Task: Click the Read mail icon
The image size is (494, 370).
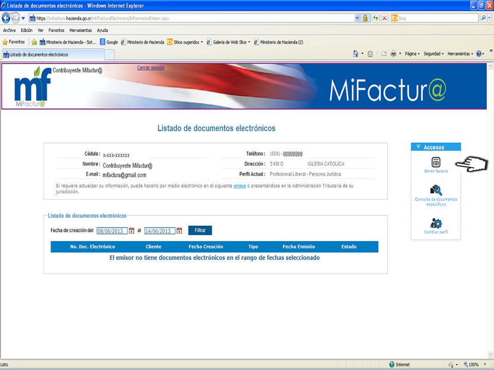Action: pos(383,54)
